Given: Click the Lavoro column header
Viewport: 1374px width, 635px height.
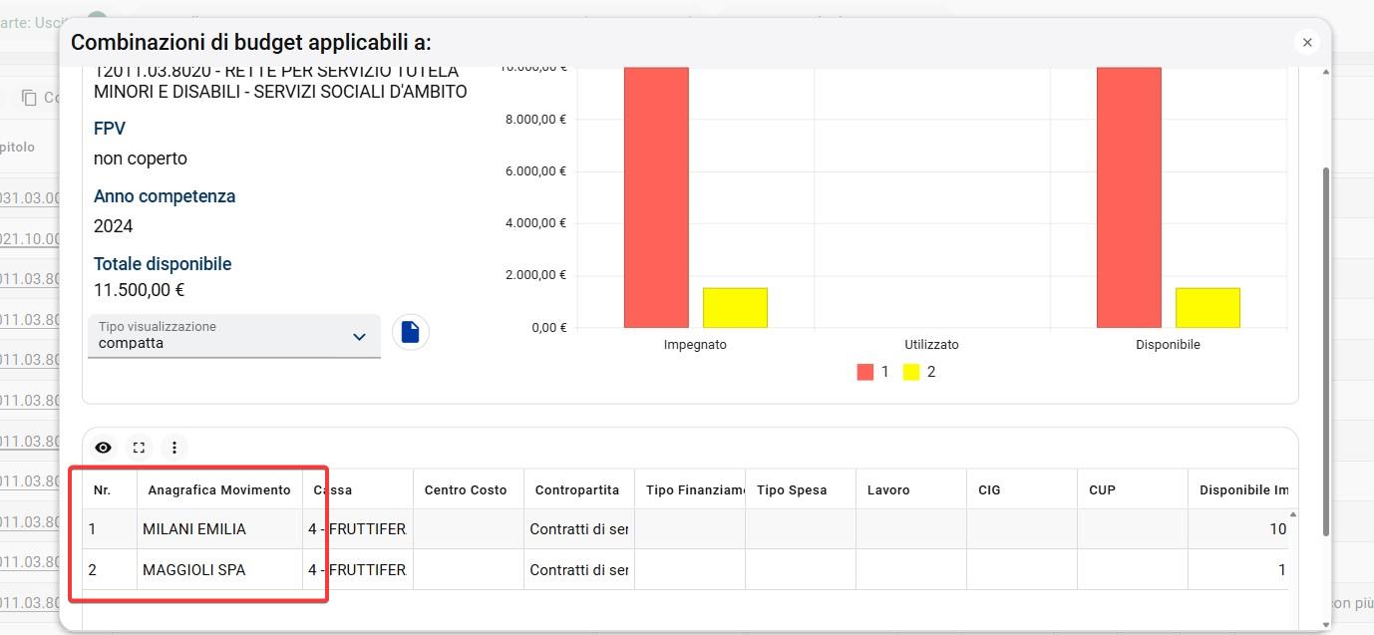Looking at the screenshot, I should pyautogui.click(x=888, y=489).
